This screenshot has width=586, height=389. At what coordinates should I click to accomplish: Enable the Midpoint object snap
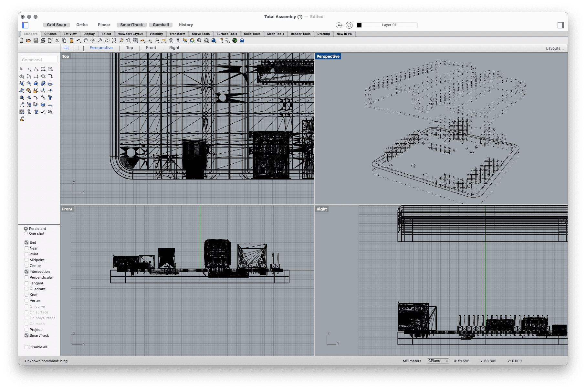pyautogui.click(x=26, y=260)
